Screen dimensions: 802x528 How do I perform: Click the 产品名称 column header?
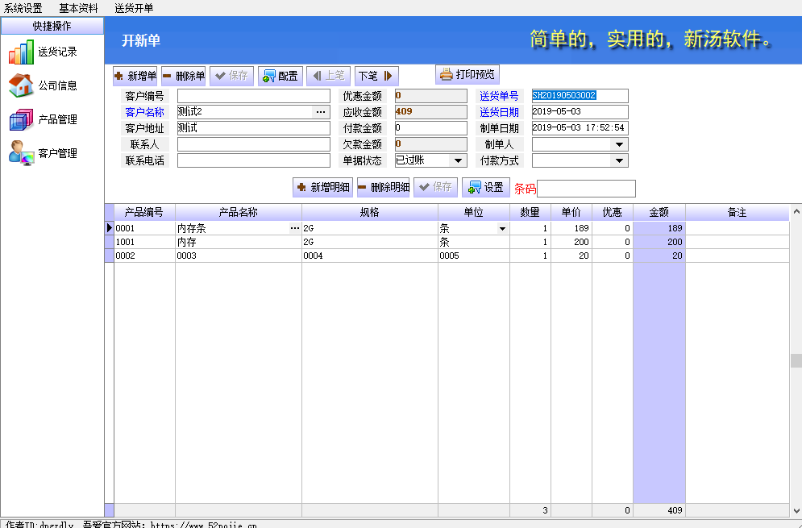pyautogui.click(x=239, y=212)
